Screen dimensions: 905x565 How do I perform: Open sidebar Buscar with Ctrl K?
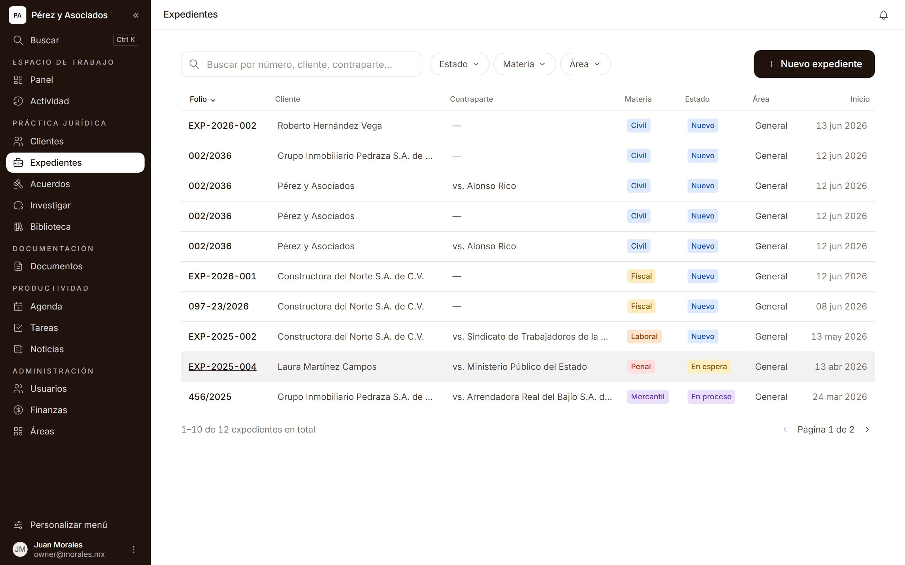pyautogui.click(x=75, y=40)
